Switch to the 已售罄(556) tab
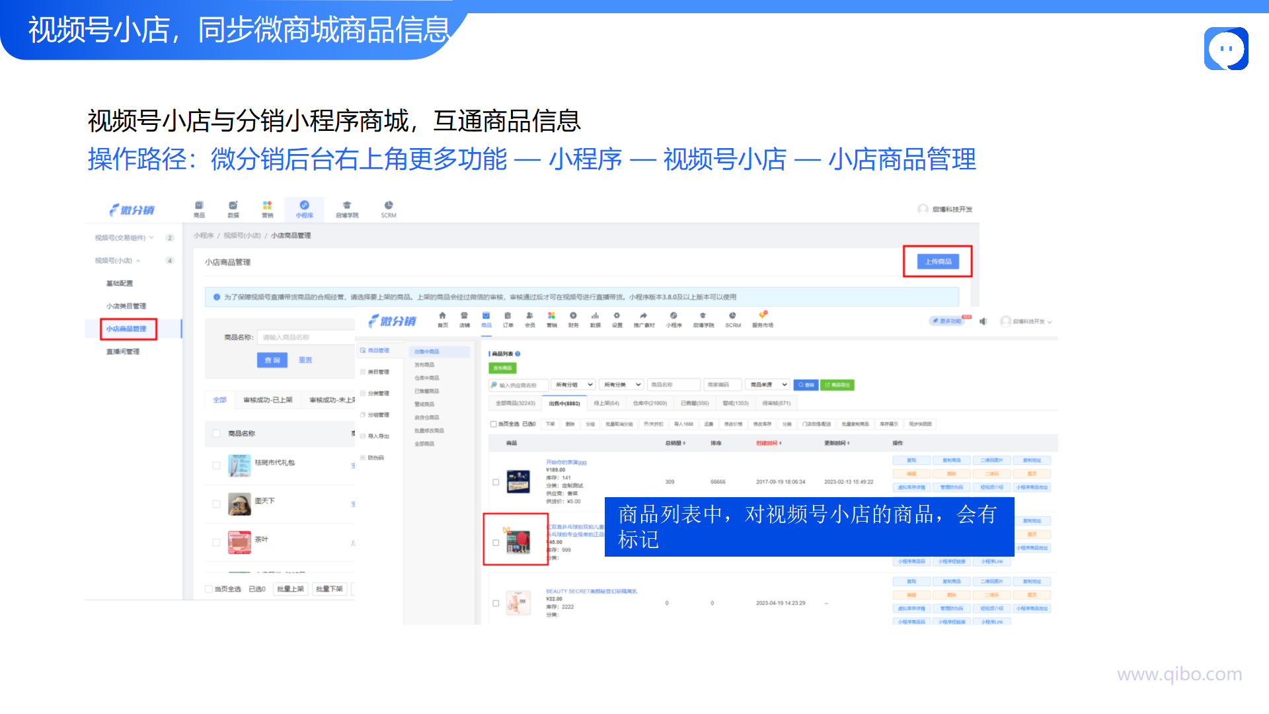The height and width of the screenshot is (714, 1269). click(695, 403)
